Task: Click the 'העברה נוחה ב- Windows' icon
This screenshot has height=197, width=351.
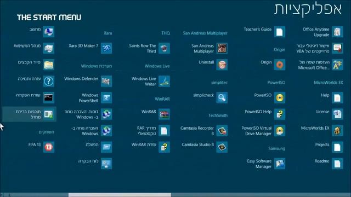Action: [106, 131]
